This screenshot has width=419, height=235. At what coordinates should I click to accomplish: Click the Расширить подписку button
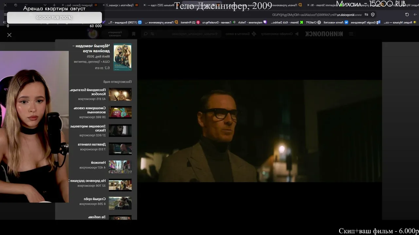(x=115, y=34)
